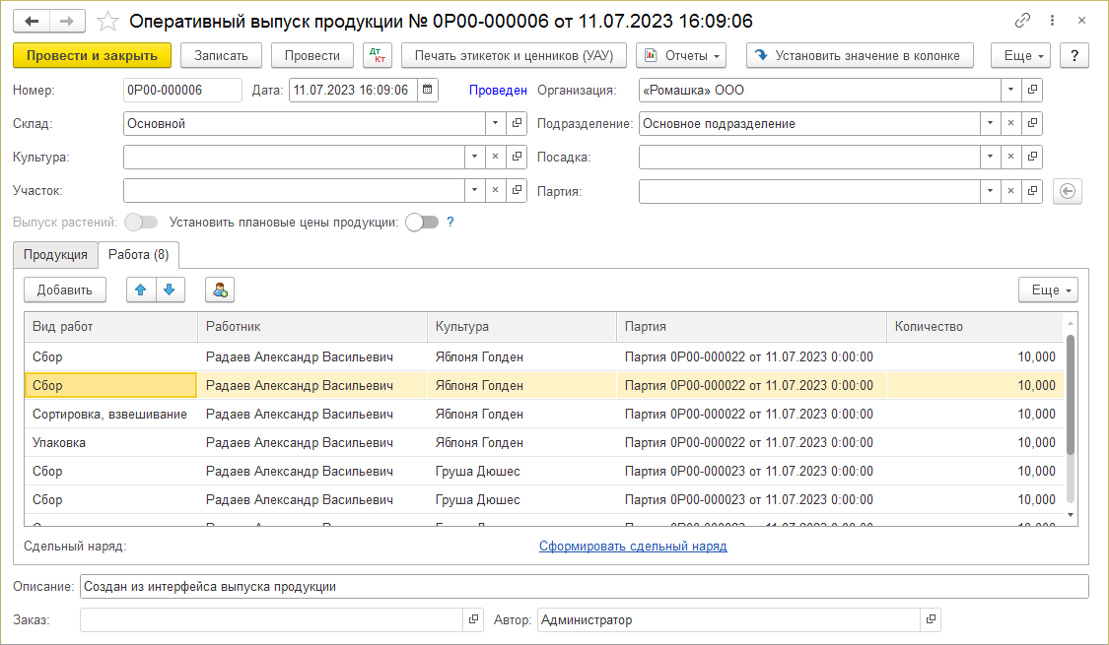Open Склад field's linked record icon
The height and width of the screenshot is (645, 1109).
click(518, 124)
